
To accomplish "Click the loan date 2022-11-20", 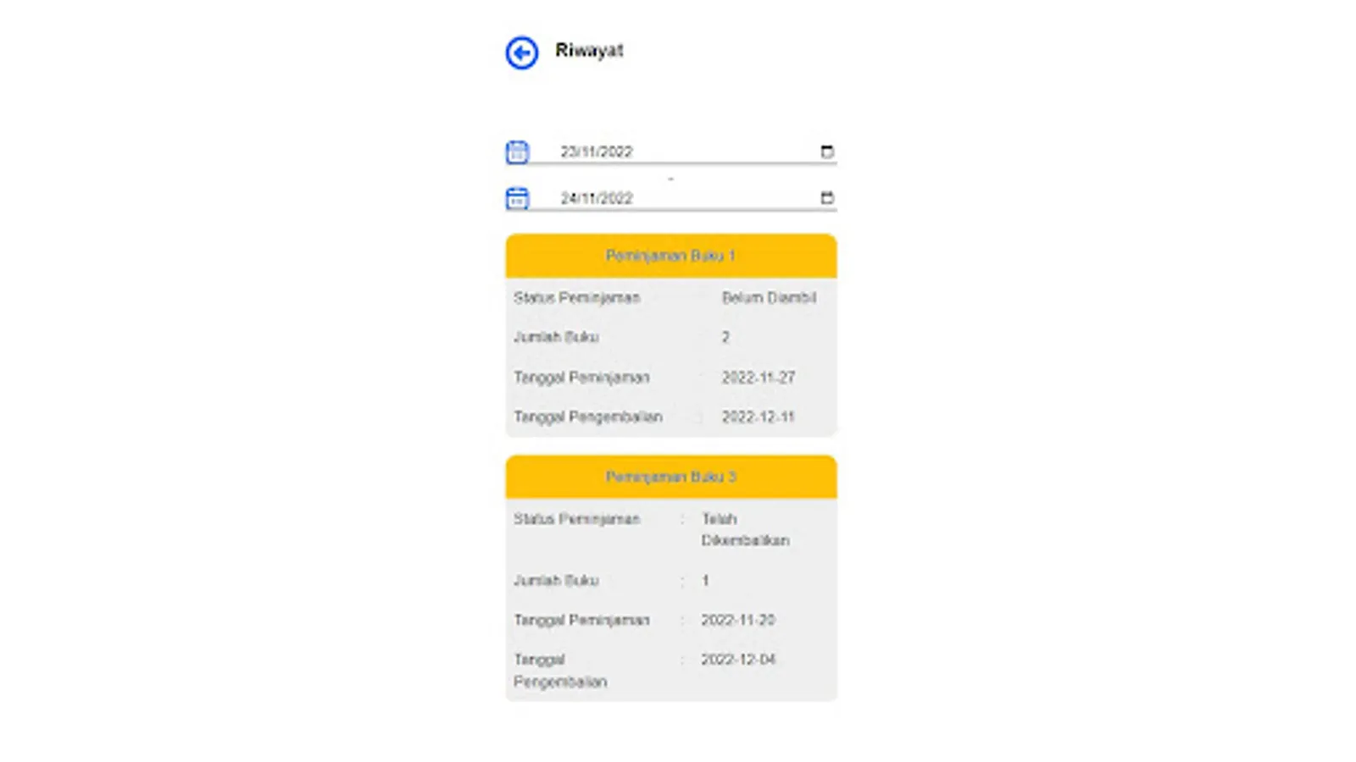I will pyautogui.click(x=738, y=620).
